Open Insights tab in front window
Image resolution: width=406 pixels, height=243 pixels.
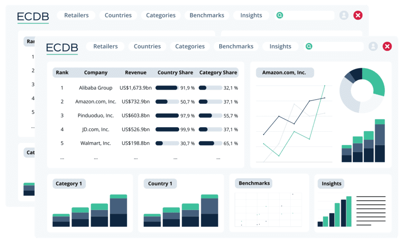pos(280,46)
